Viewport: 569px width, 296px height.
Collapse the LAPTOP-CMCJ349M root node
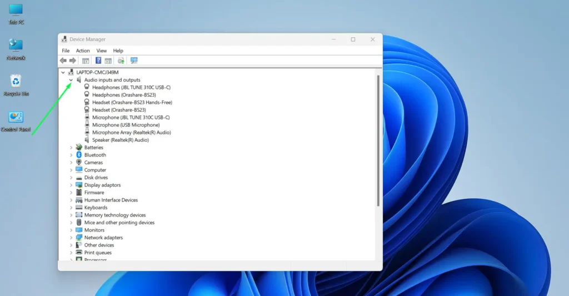63,72
